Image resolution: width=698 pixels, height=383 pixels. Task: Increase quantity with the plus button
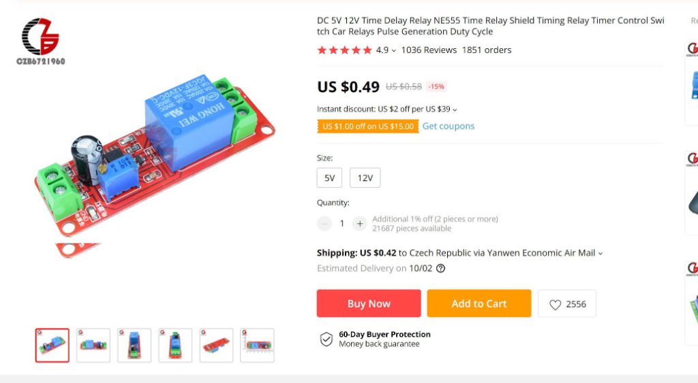tap(360, 223)
